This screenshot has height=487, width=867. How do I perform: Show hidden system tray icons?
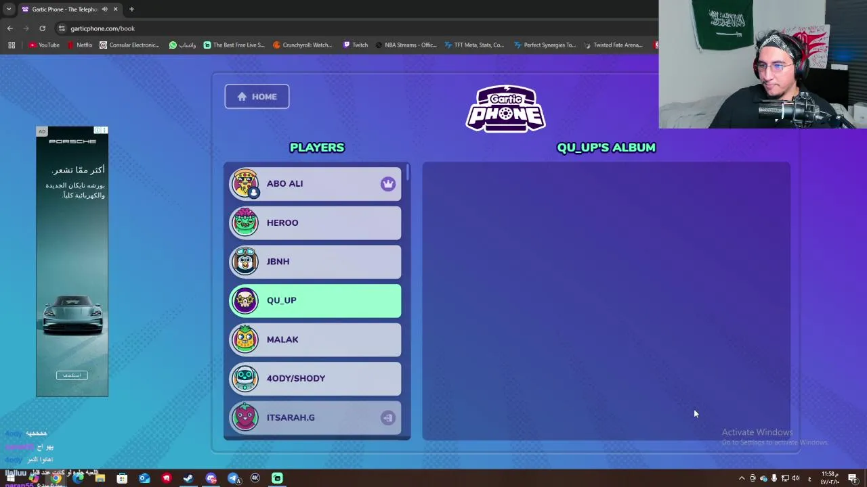(x=742, y=478)
